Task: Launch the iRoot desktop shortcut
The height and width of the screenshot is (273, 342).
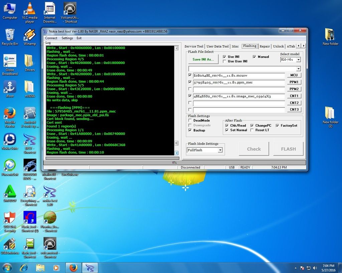Action: 10,87
